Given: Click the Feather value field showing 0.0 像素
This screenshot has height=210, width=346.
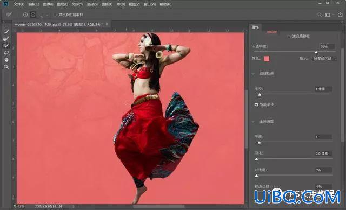Looking at the screenshot, I should point(323,153).
